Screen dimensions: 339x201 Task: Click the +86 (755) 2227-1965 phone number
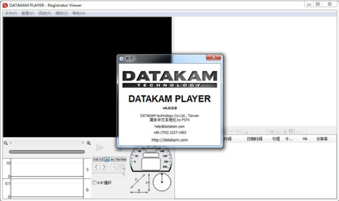(x=170, y=133)
